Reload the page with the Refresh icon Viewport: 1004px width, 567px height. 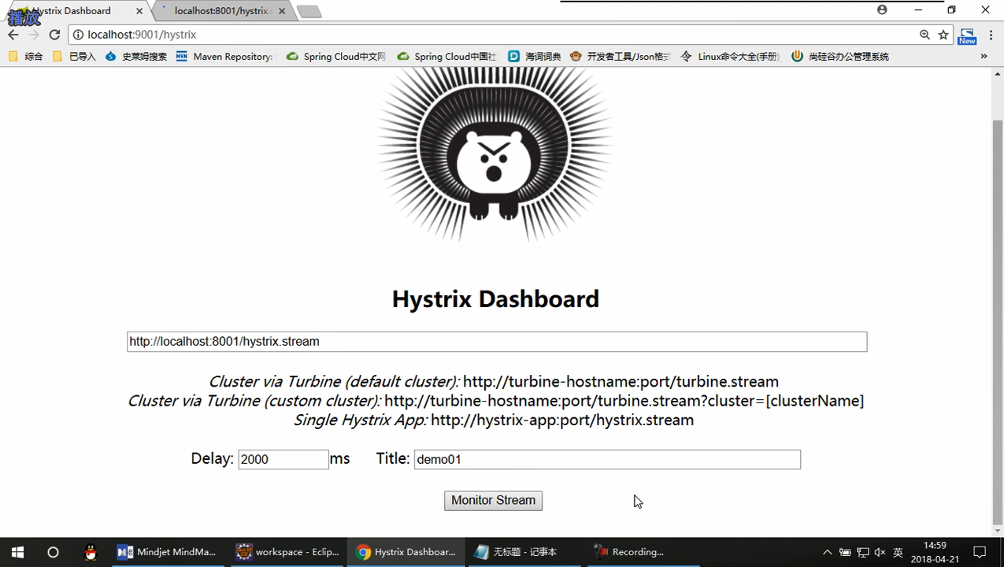tap(54, 35)
